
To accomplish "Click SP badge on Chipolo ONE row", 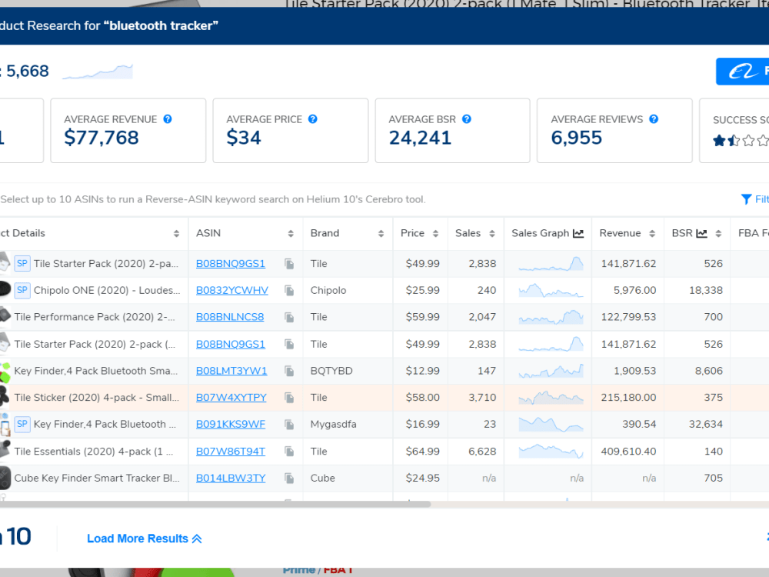I will pyautogui.click(x=22, y=290).
